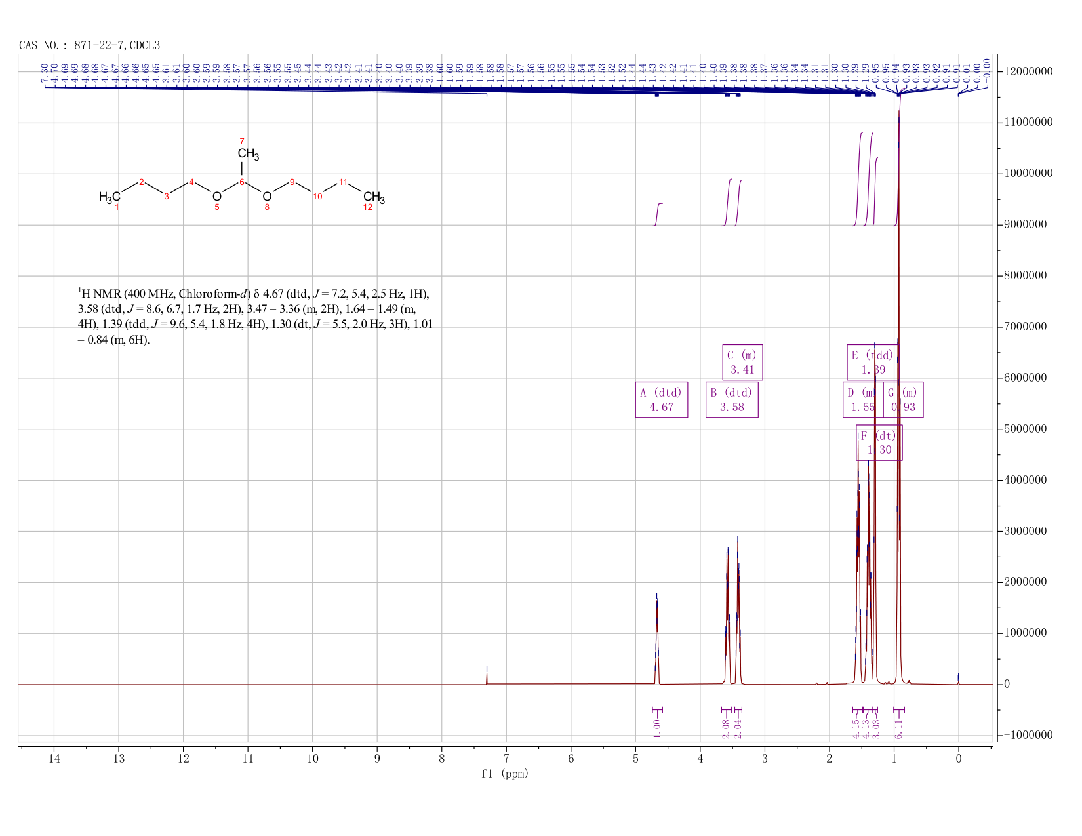
Task: Click the oxygen atom labeled 5
Action: [217, 196]
